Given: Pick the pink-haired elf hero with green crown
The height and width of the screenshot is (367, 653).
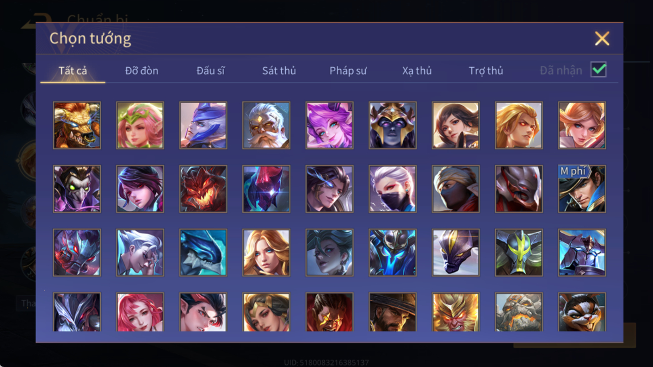Looking at the screenshot, I should [x=140, y=125].
